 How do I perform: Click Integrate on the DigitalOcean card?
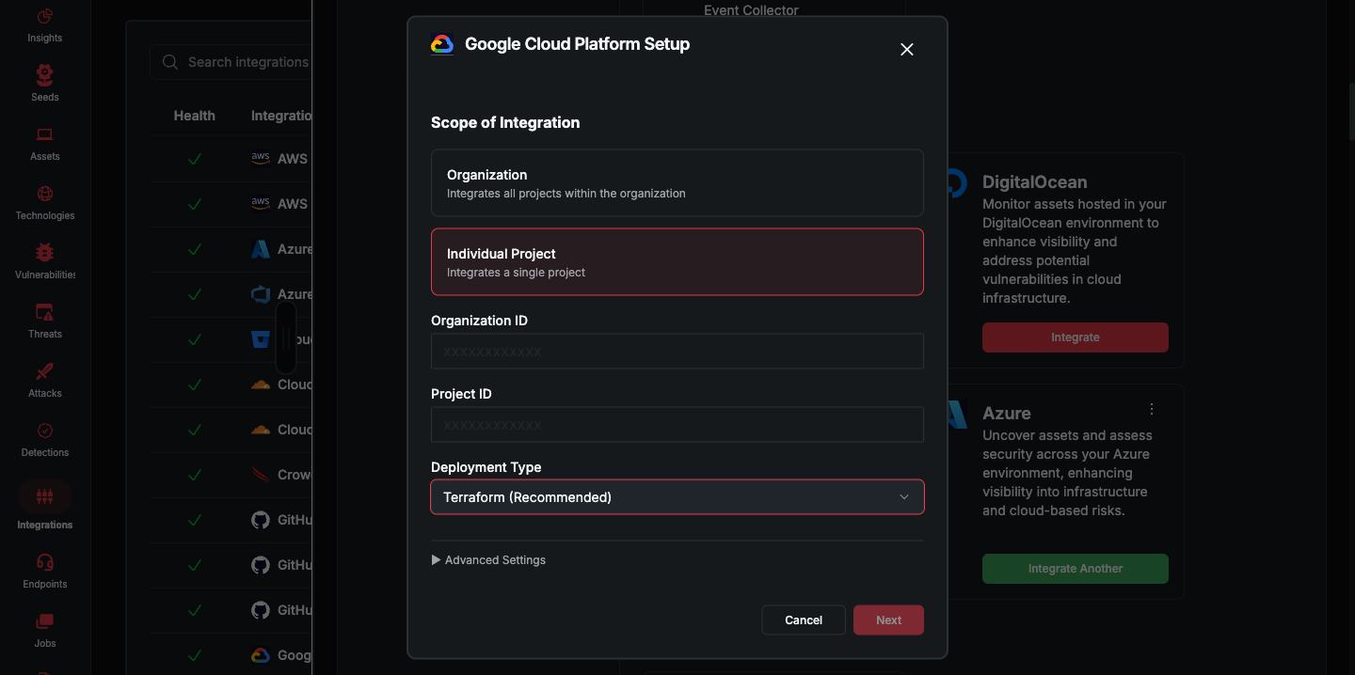coord(1076,337)
